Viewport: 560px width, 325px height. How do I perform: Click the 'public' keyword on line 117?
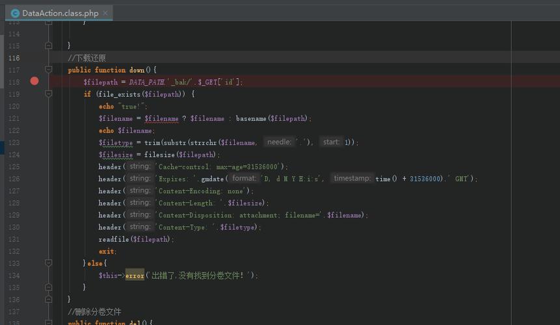(x=79, y=70)
